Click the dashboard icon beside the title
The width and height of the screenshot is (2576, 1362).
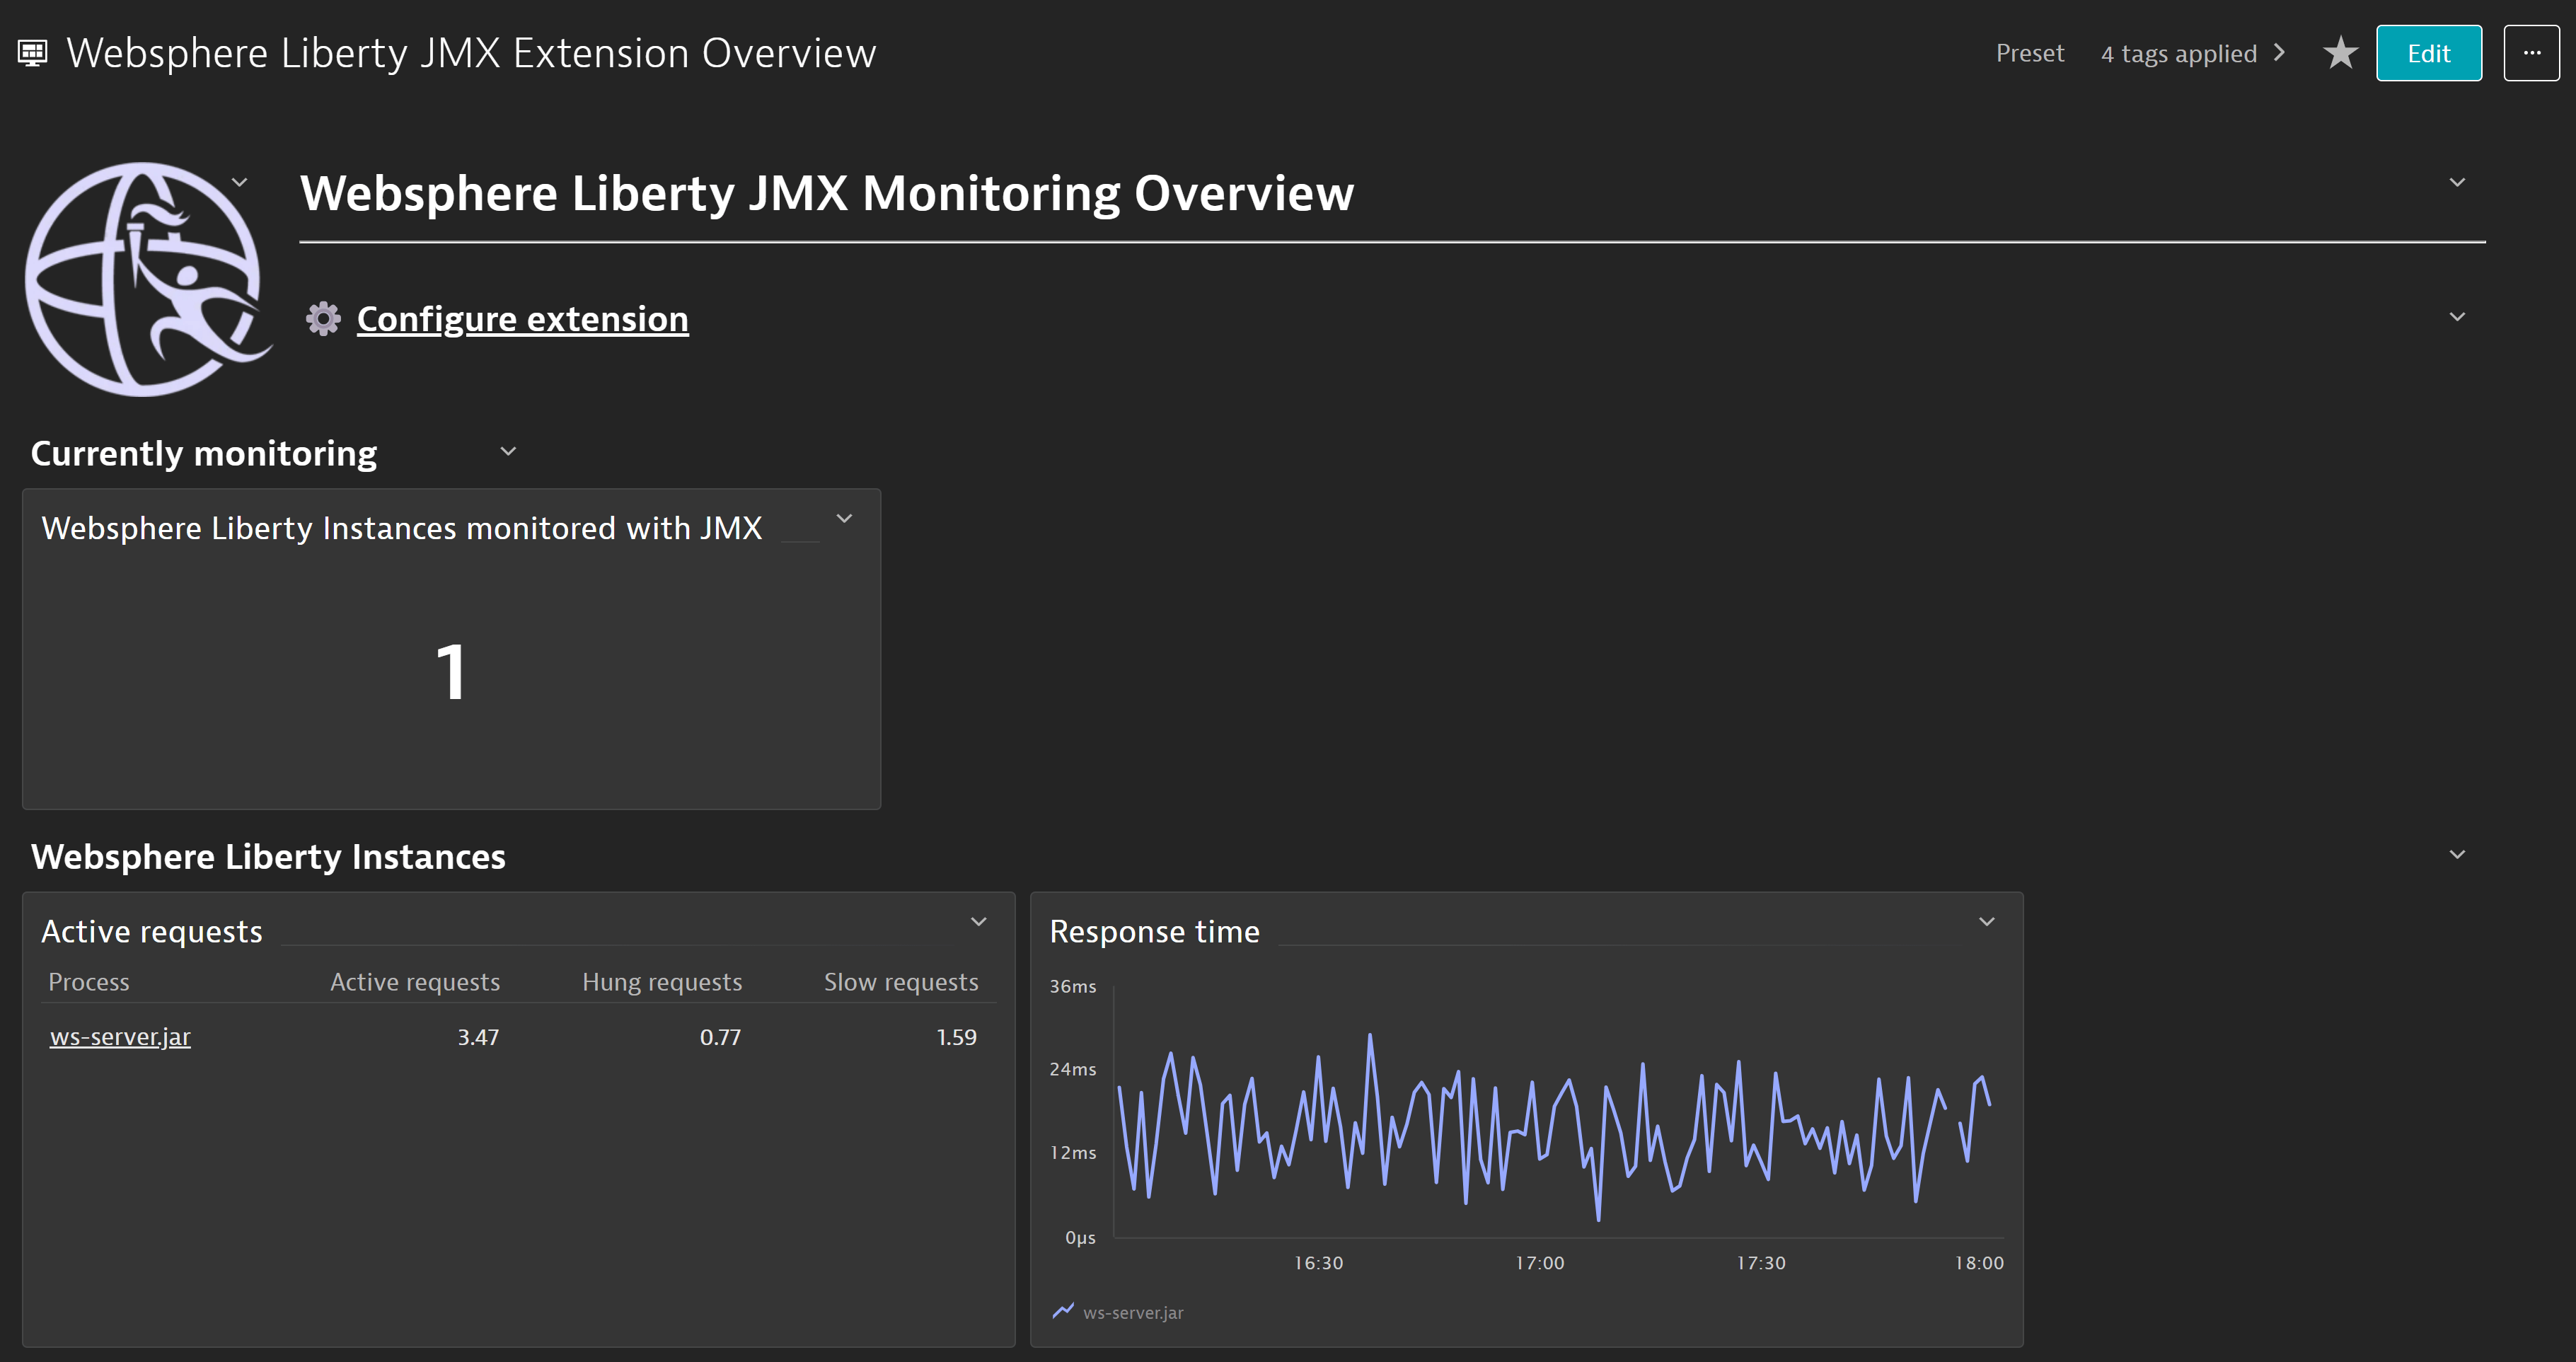(33, 53)
